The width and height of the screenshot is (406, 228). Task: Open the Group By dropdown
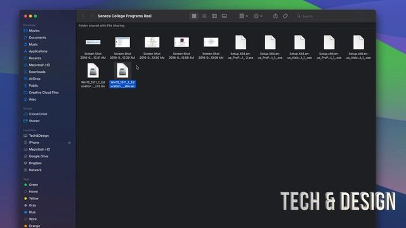244,16
